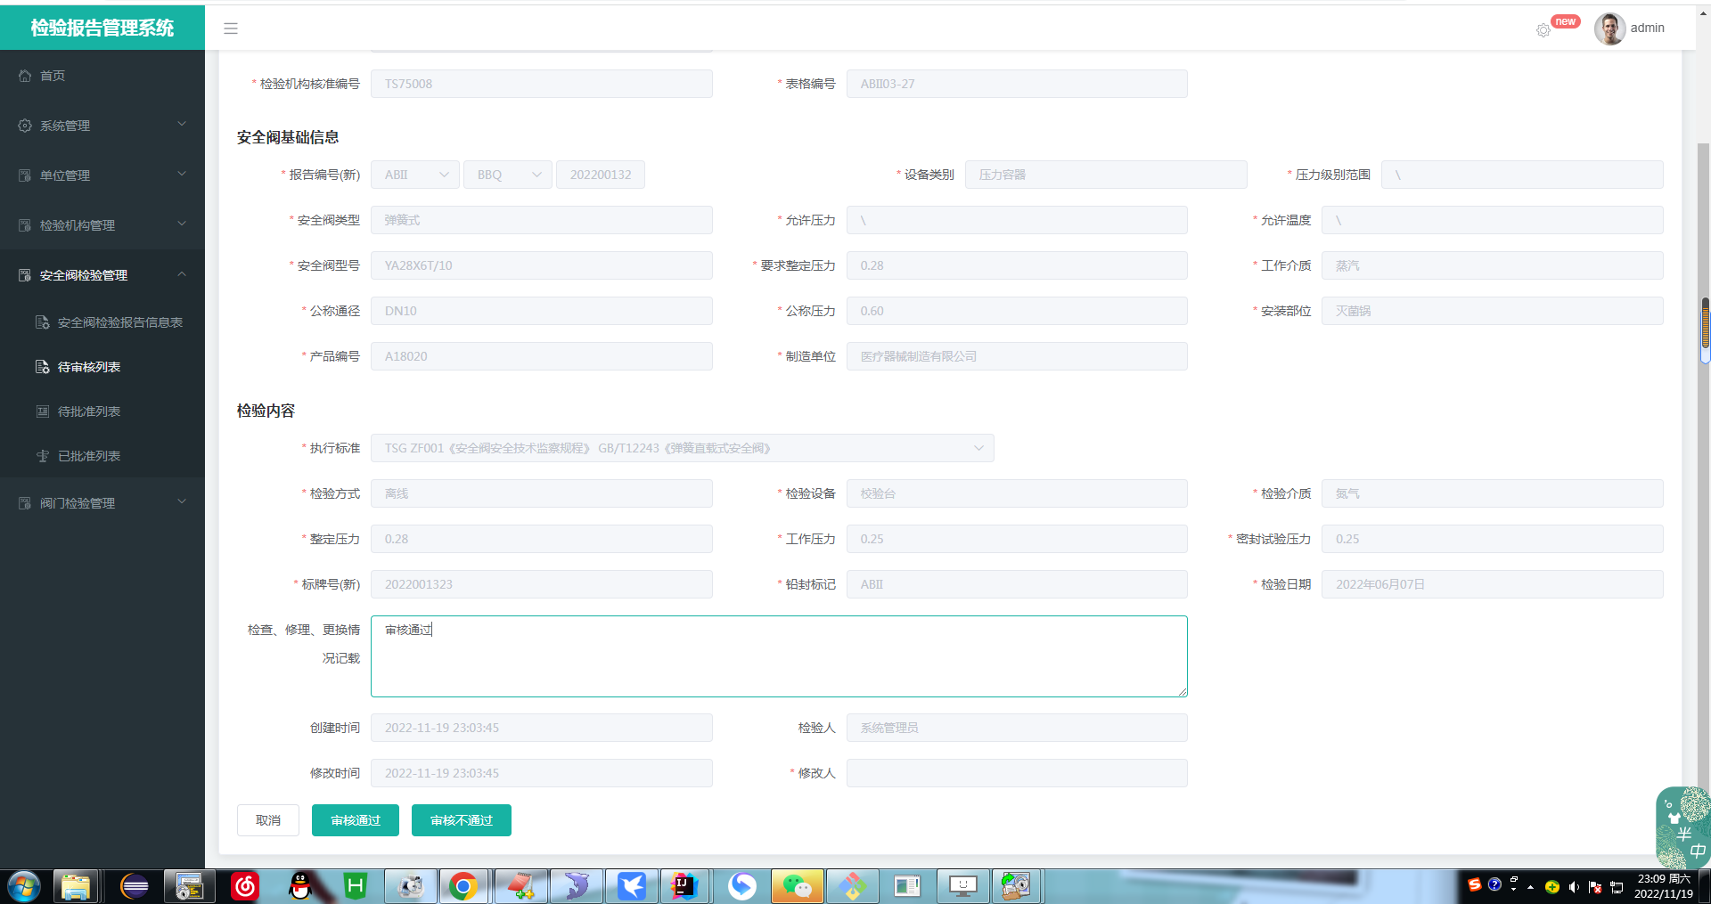This screenshot has width=1711, height=904.
Task: Open the BBQ report number dropdown
Action: (508, 175)
